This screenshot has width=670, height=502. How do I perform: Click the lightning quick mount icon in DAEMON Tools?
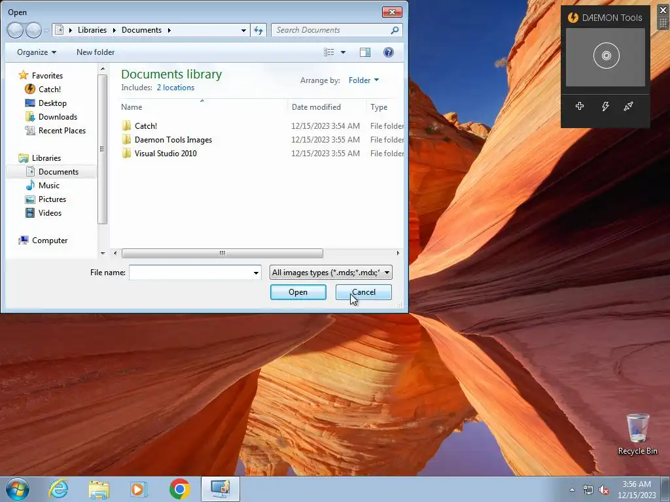coord(605,106)
